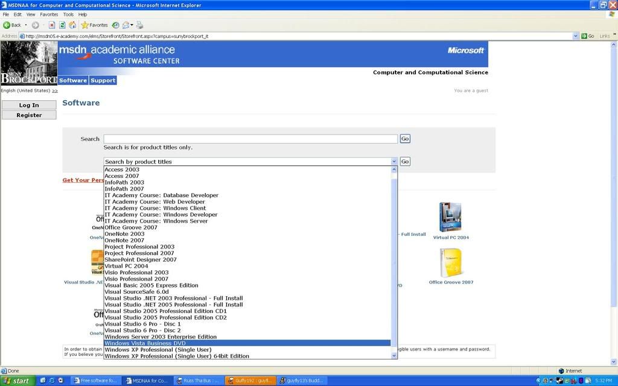The width and height of the screenshot is (618, 386).
Task: Click the Register button
Action: click(x=29, y=115)
